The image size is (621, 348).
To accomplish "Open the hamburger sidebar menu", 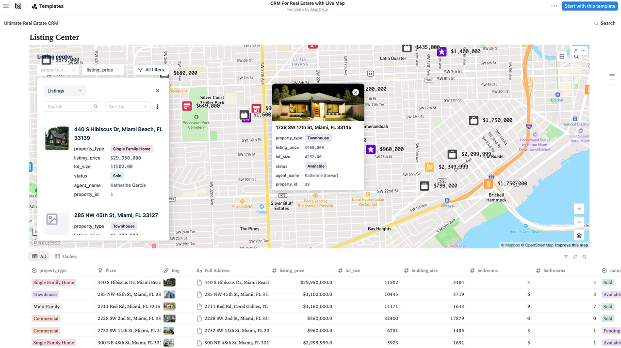I will [6, 6].
